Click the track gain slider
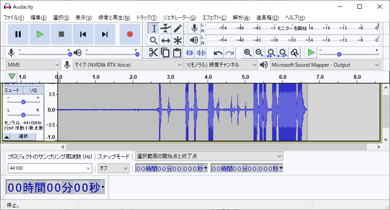This screenshot has width=390, height=210. click(23, 102)
